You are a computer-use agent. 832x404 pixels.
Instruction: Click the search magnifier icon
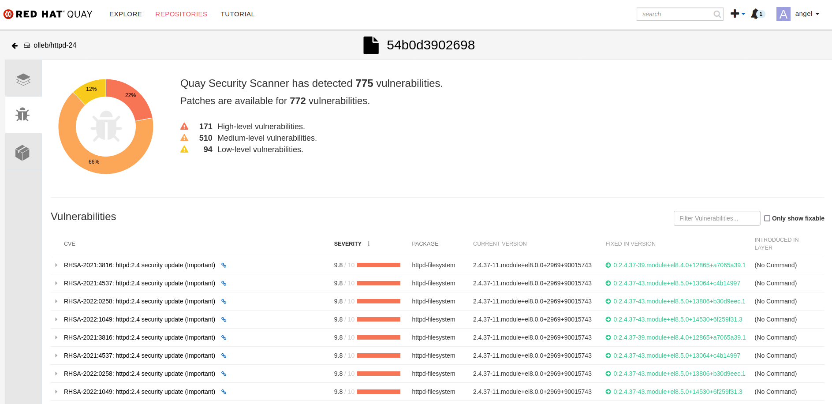click(717, 14)
